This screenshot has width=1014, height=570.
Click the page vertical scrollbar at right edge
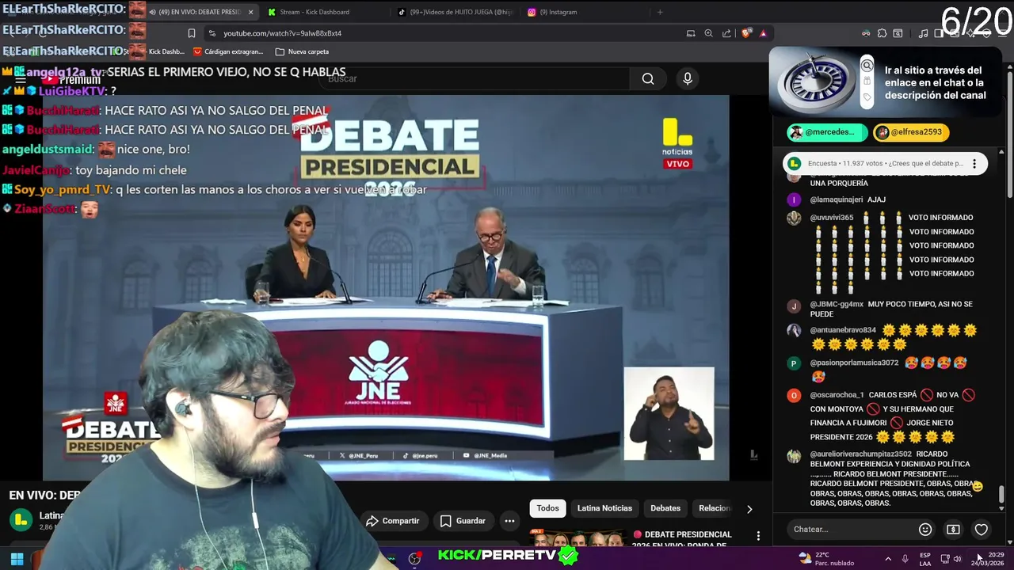pyautogui.click(x=1010, y=135)
